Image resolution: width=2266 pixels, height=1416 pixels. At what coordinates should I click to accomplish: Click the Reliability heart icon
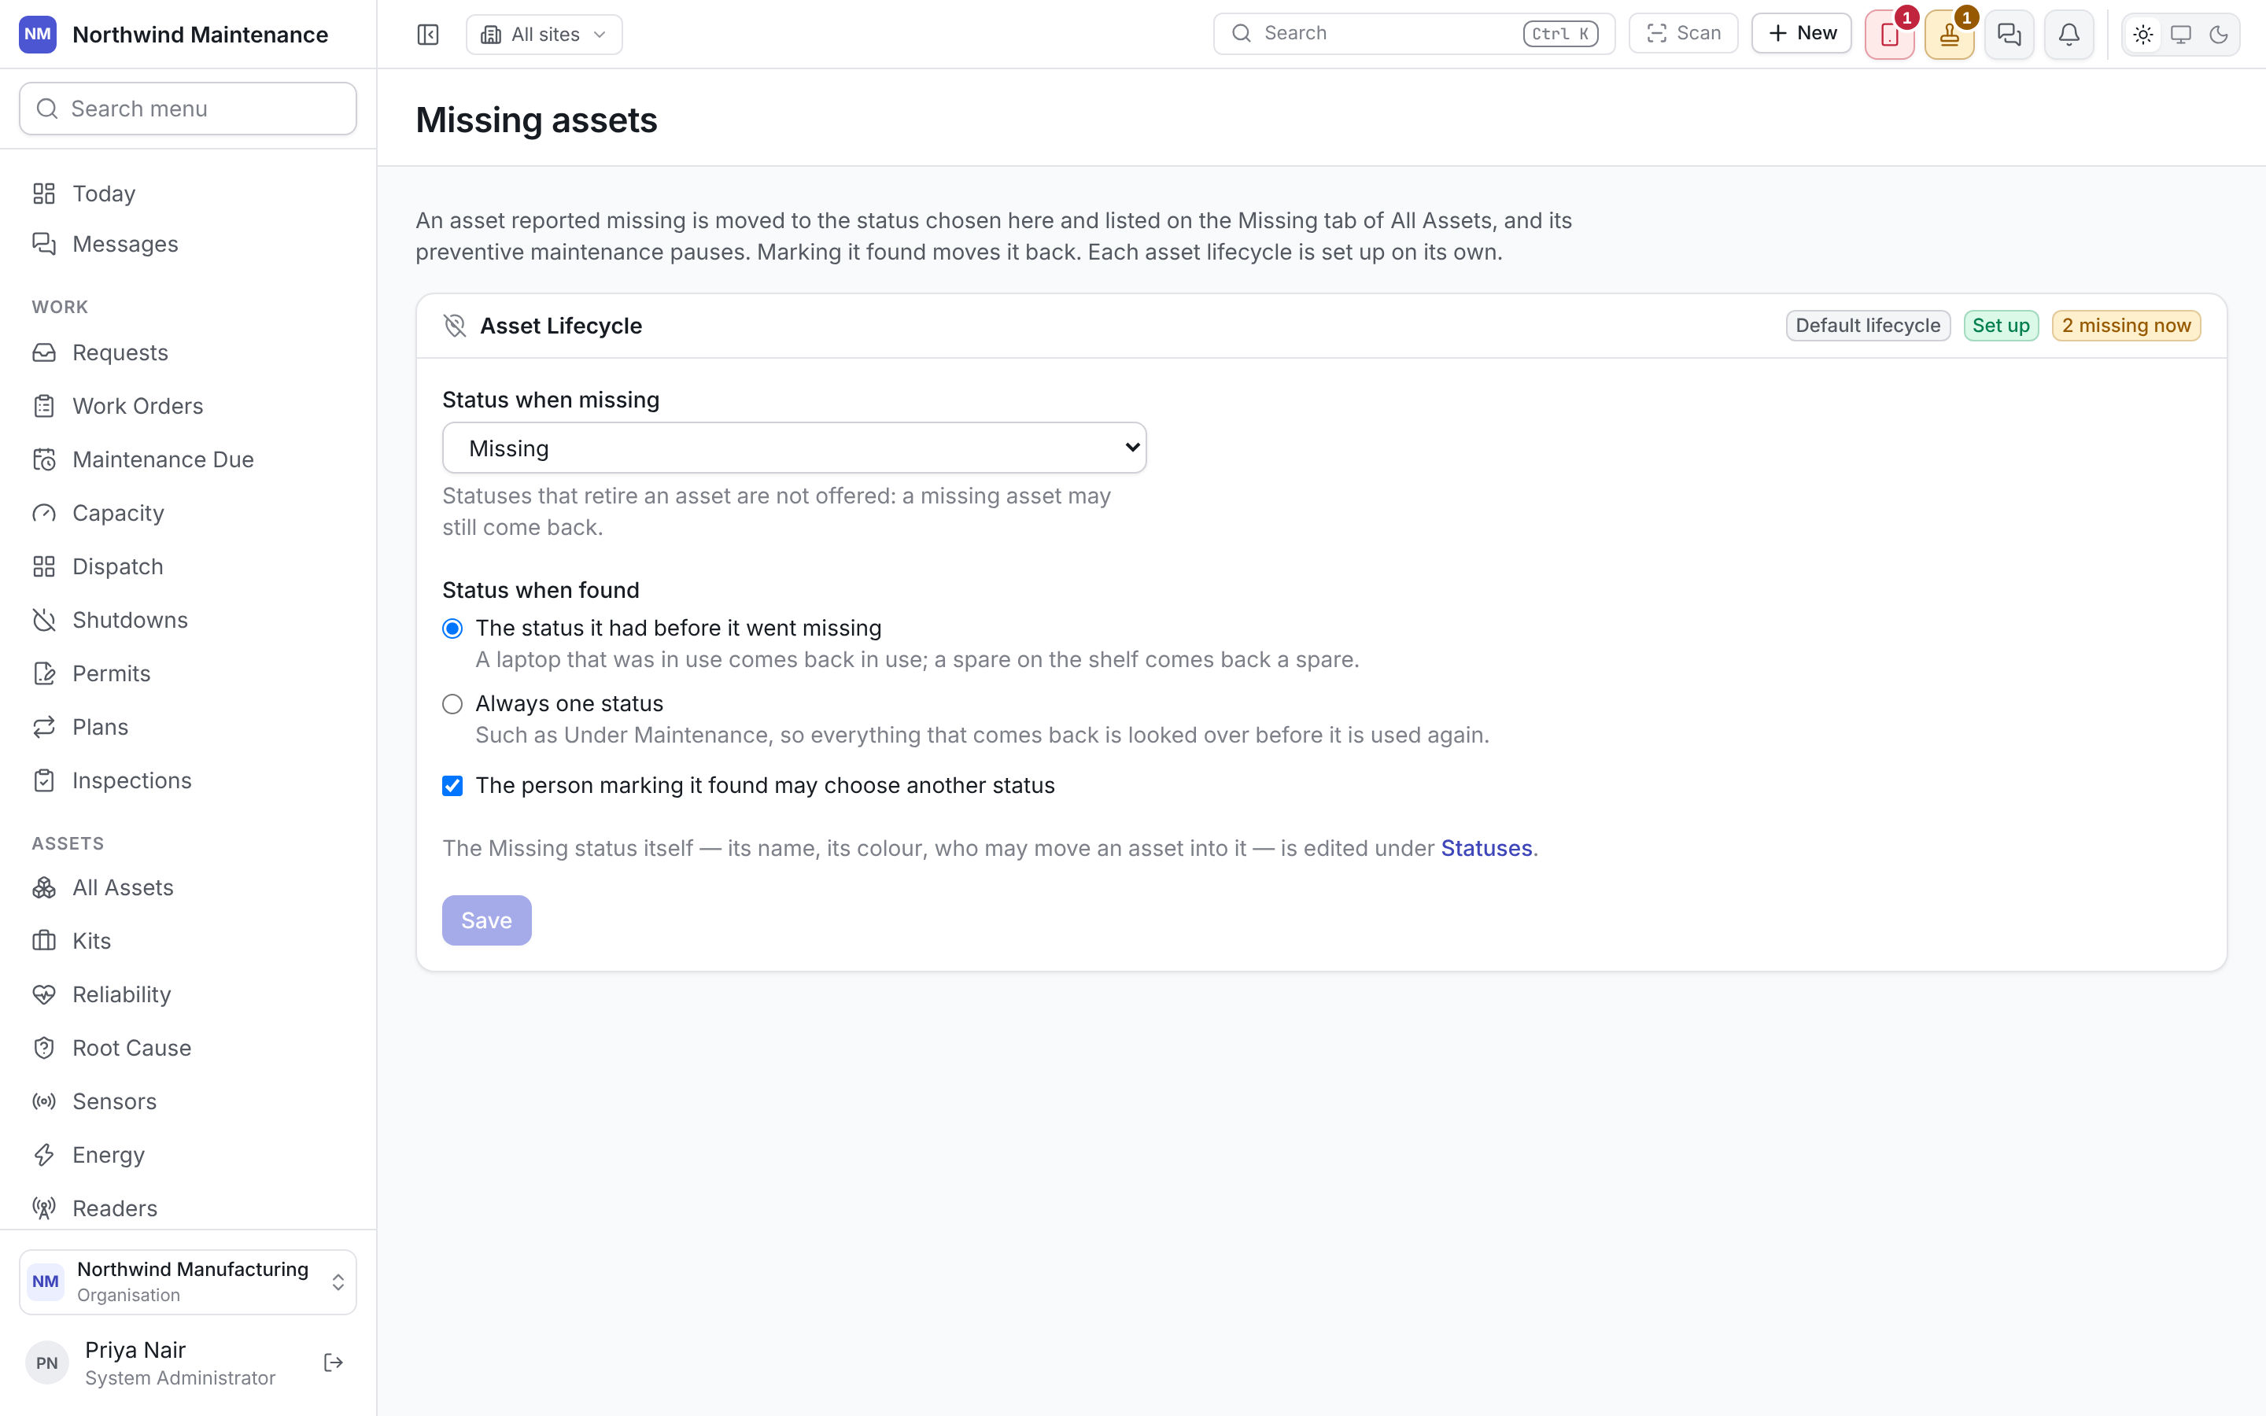tap(44, 994)
